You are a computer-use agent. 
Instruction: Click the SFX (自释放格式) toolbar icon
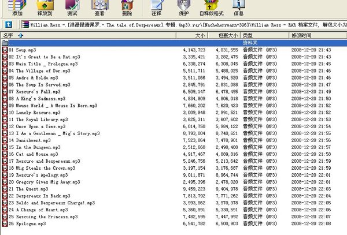point(212,8)
